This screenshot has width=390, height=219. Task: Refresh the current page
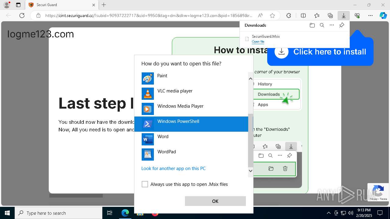coord(22,16)
